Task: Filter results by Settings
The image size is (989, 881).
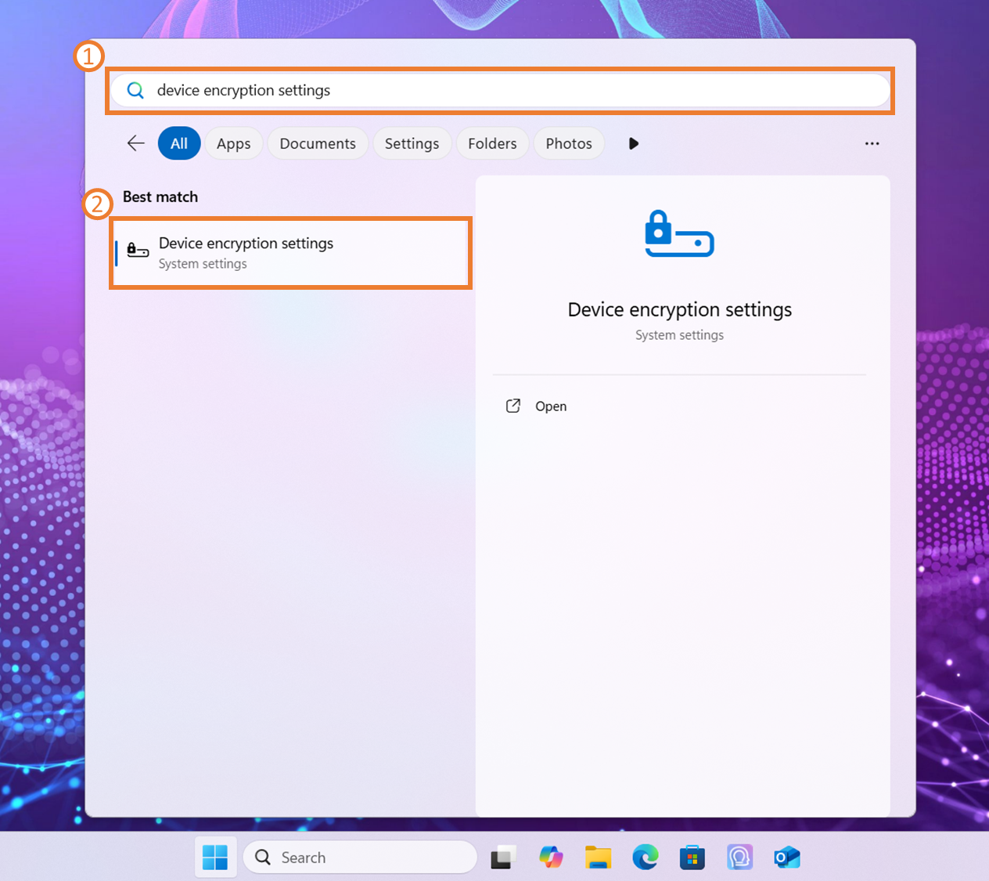Action: [x=412, y=143]
